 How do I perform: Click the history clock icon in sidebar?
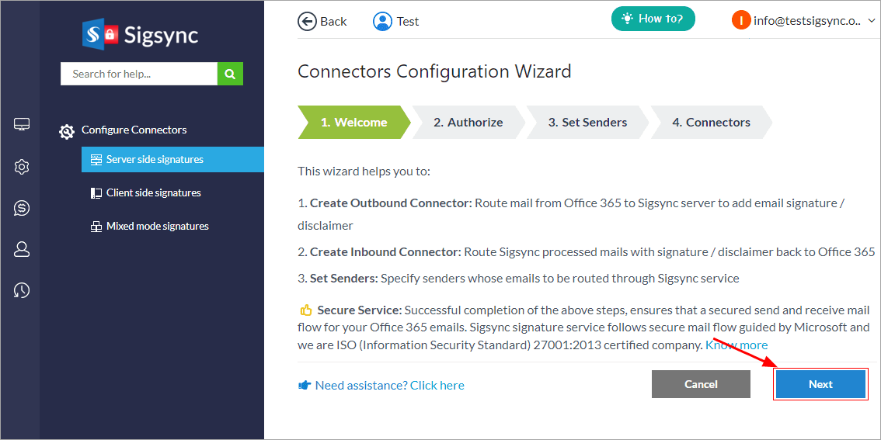22,290
